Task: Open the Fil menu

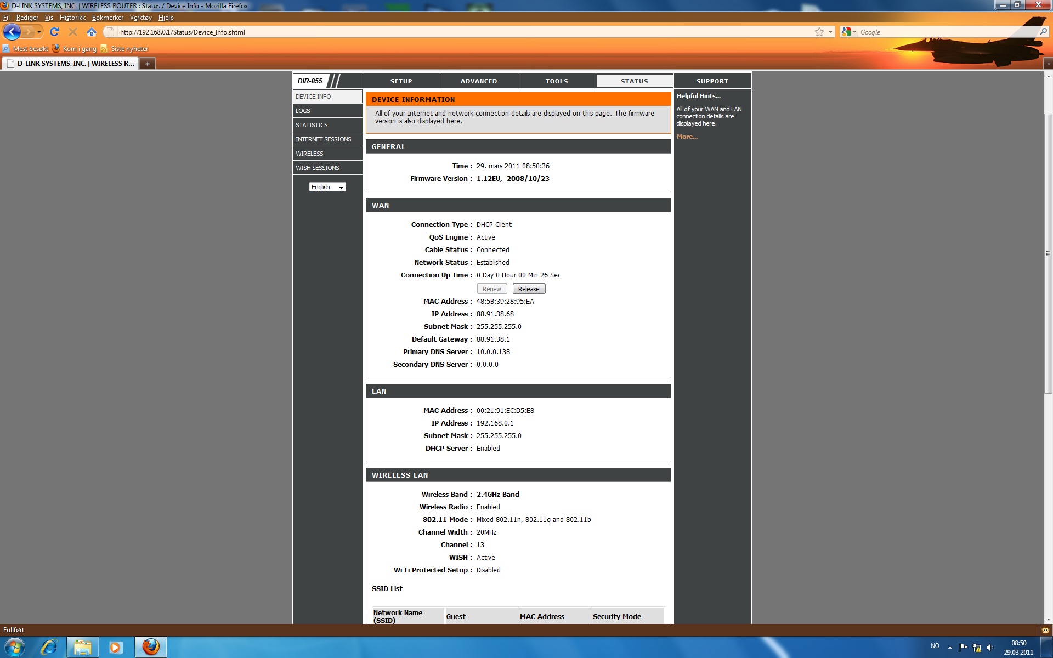Action: pos(7,18)
